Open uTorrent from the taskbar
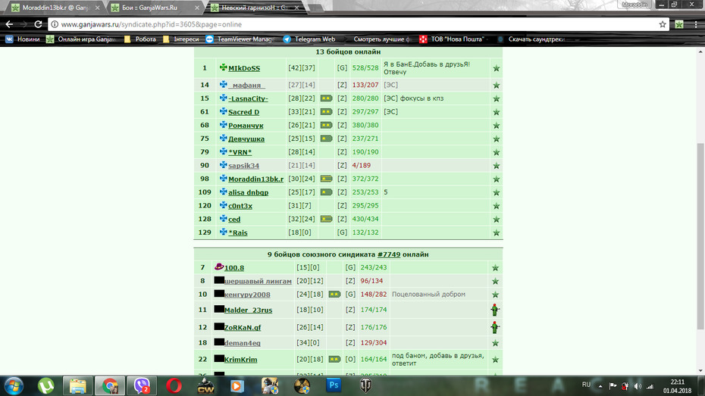Image resolution: width=705 pixels, height=396 pixels. click(x=45, y=385)
